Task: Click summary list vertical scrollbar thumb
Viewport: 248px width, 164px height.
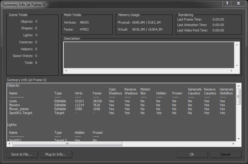Action: pos(239,97)
